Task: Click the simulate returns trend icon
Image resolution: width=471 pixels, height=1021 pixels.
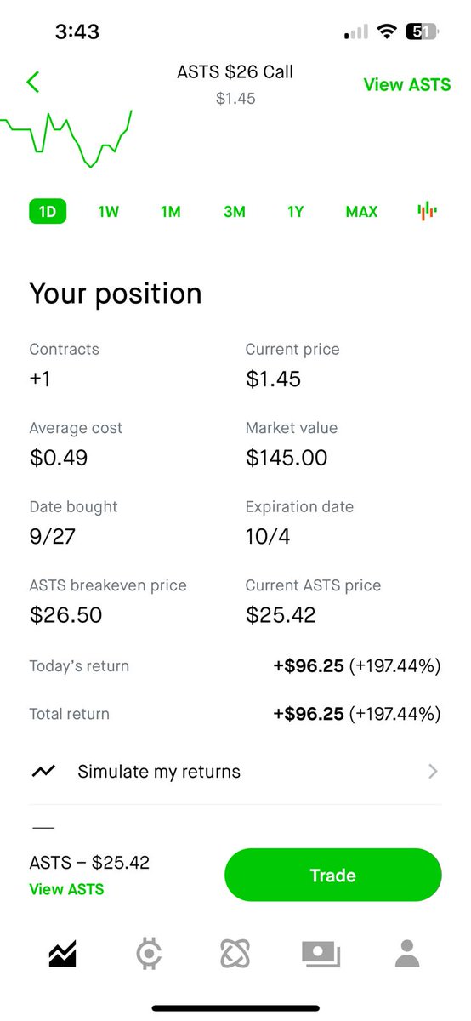Action: (x=43, y=772)
